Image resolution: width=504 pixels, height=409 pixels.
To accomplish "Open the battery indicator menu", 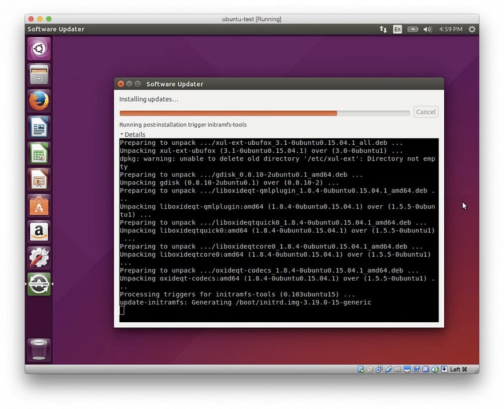I will (413, 29).
